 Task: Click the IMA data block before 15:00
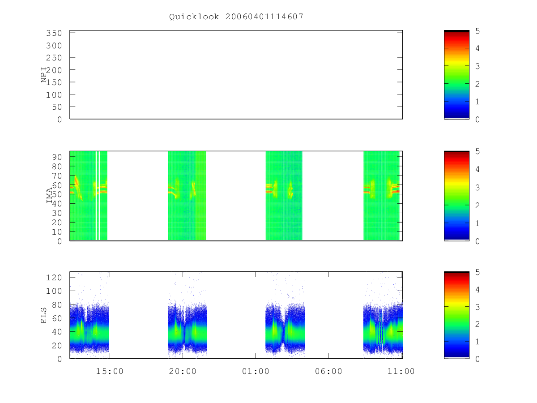point(89,196)
